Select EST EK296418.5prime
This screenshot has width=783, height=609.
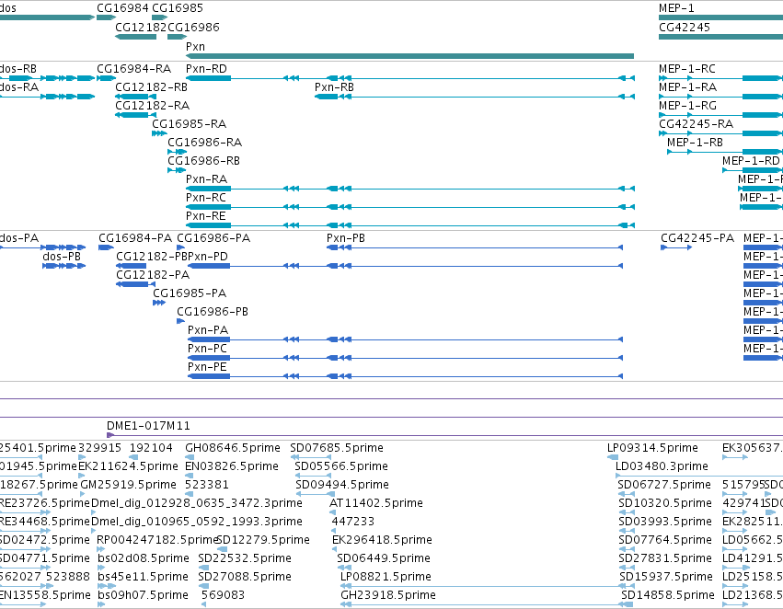(335, 549)
